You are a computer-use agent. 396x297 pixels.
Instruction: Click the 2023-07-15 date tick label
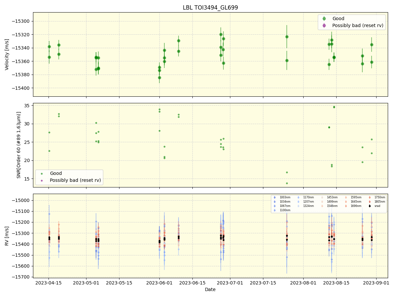[x=263, y=283]
